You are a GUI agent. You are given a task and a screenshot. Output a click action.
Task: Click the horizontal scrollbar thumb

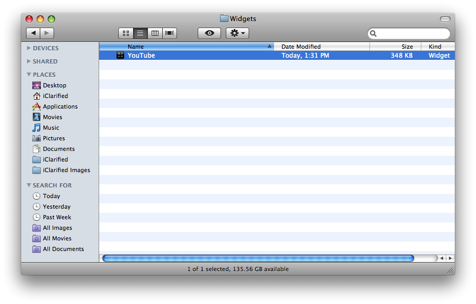pos(258,258)
